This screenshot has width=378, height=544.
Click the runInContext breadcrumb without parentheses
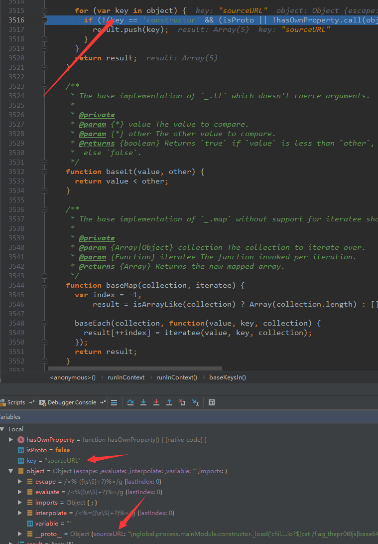[126, 377]
